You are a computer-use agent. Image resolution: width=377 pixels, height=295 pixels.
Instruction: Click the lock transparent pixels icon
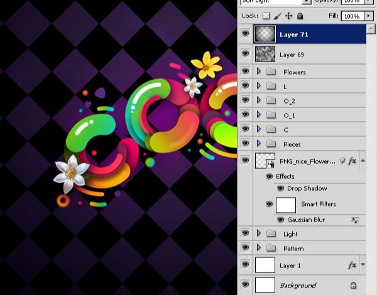pyautogui.click(x=266, y=16)
